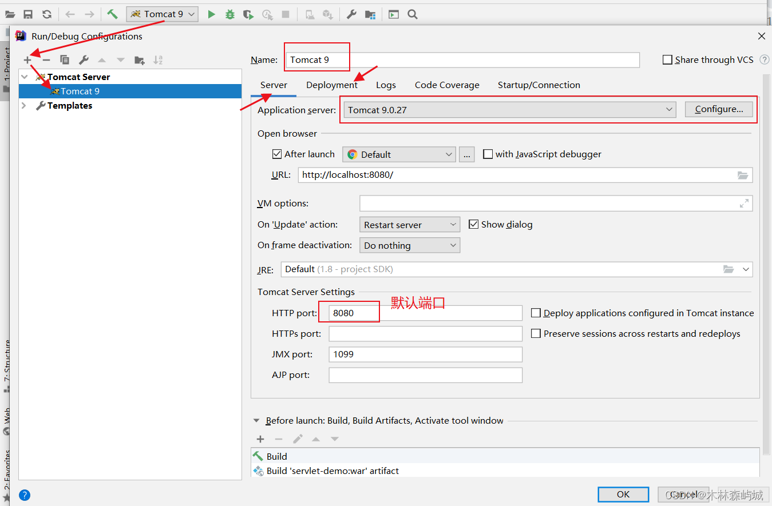Image resolution: width=772 pixels, height=506 pixels.
Task: Click the Profiler run icon
Action: tap(267, 14)
